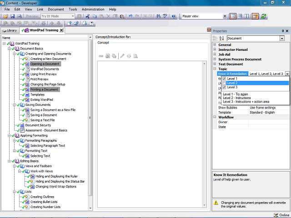This screenshot has height=218, width=291.
Task: Click the Cancel Check Out icon
Action: (x=92, y=23)
